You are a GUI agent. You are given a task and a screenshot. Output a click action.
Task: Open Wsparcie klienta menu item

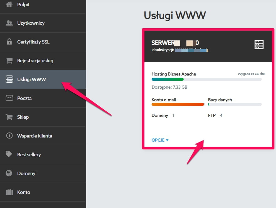(43, 136)
